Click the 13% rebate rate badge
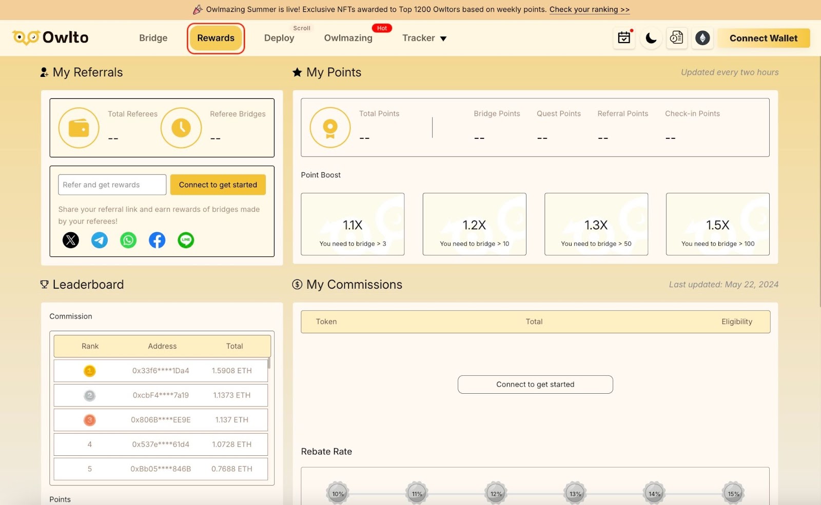 pos(575,494)
